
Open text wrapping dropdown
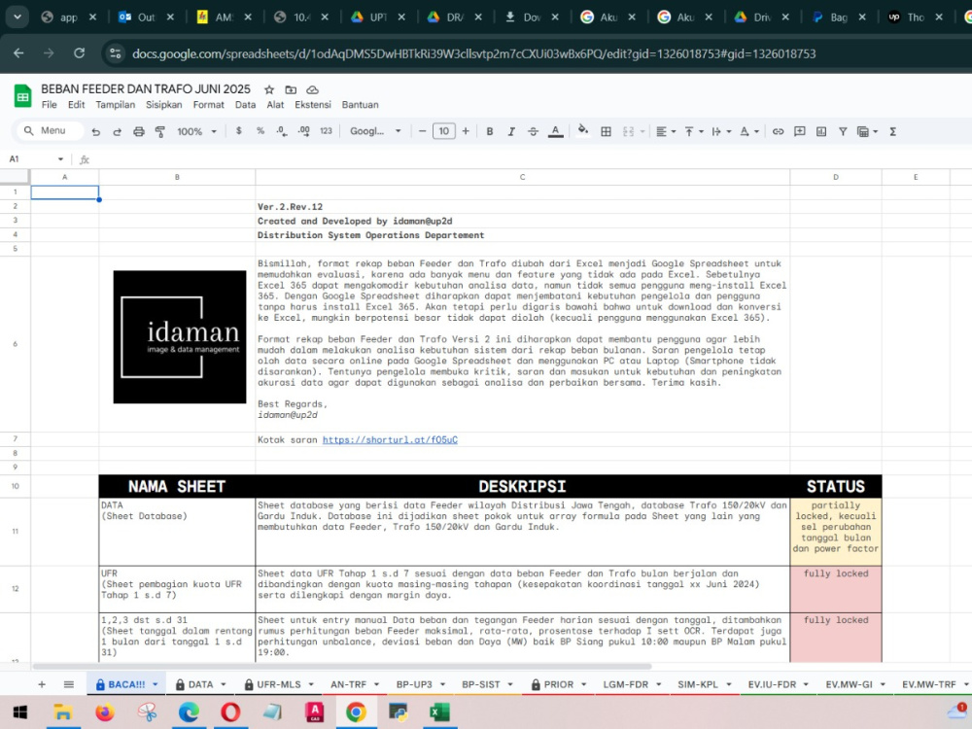[x=721, y=131]
